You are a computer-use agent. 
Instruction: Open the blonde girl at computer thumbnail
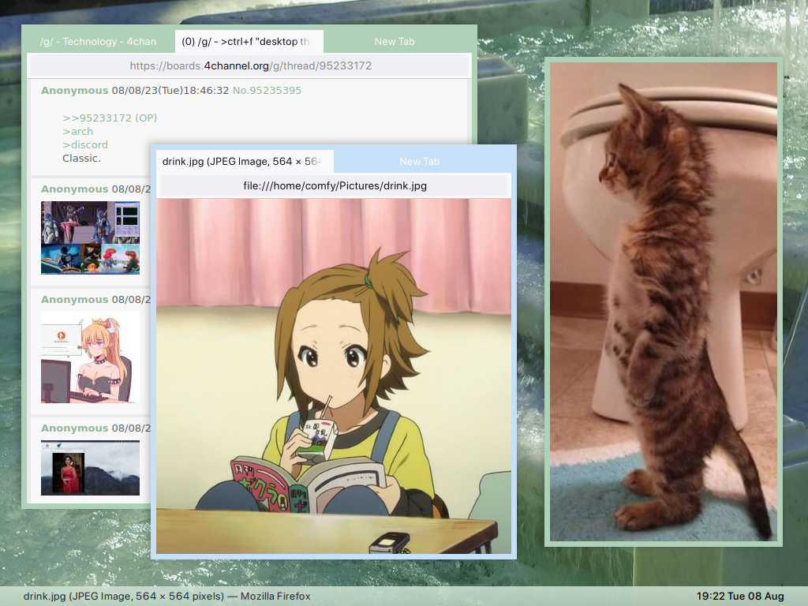pos(90,357)
